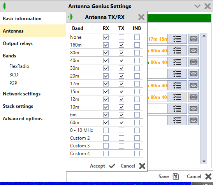
Task: Enable INB for 80m band
Action: coord(137,53)
